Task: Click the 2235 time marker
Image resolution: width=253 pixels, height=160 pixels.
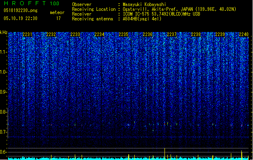Action: point(123,34)
